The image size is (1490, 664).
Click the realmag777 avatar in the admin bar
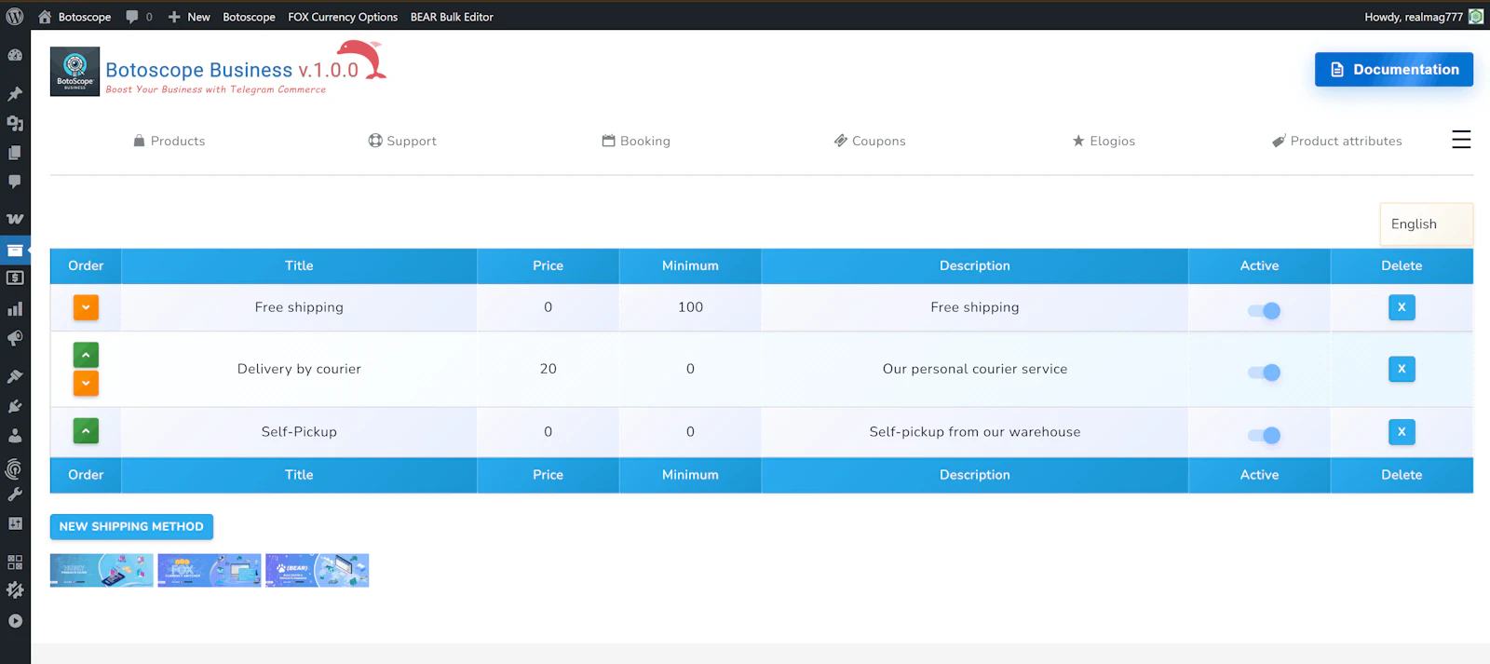point(1476,17)
